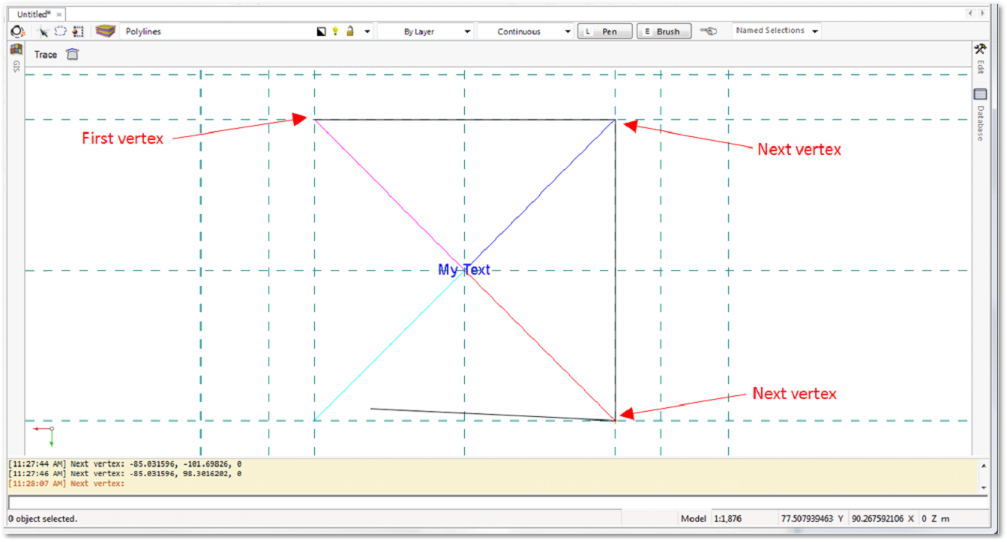Toggle the layer color black-white icon

pos(322,31)
